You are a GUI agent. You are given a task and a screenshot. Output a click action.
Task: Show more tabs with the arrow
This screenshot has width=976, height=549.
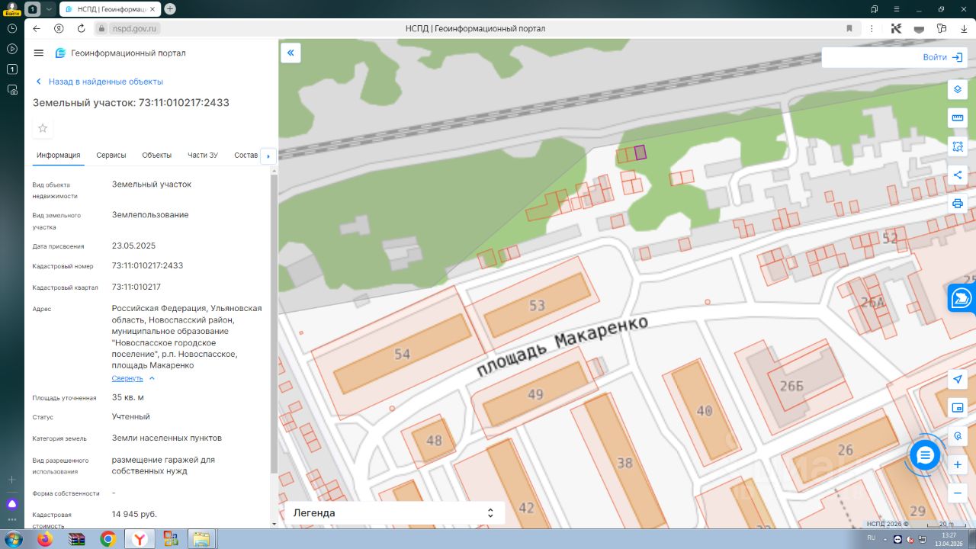tap(268, 156)
